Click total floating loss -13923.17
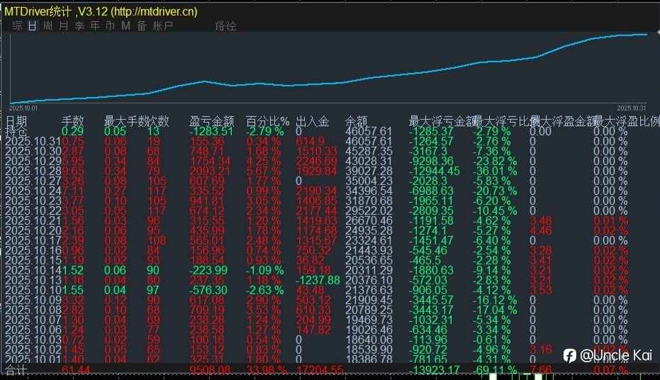 coord(435,370)
